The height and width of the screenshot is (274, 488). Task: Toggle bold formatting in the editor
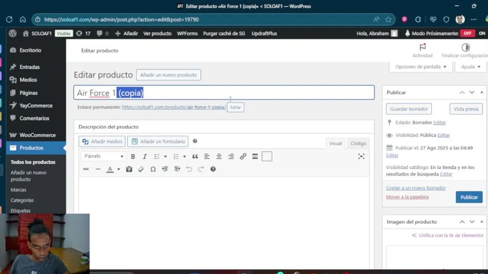click(x=133, y=156)
